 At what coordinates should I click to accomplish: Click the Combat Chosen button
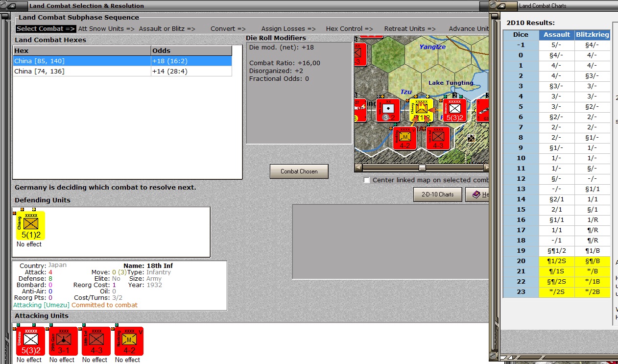pos(299,171)
